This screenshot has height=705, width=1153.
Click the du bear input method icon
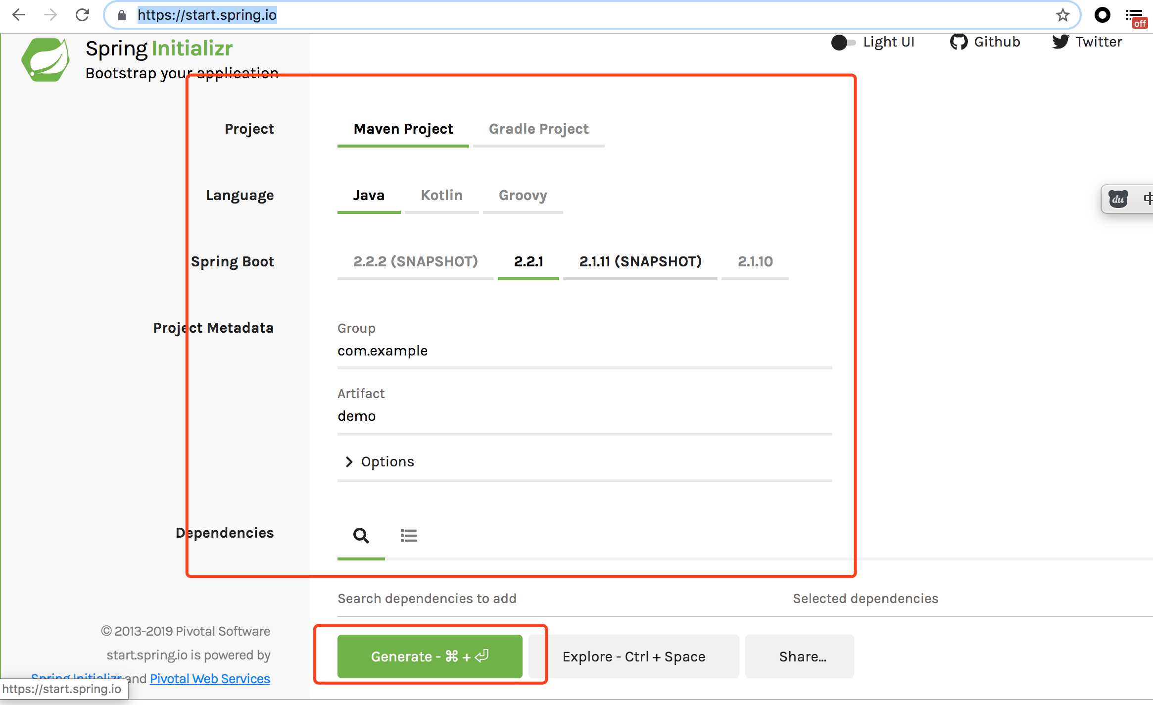click(1118, 199)
